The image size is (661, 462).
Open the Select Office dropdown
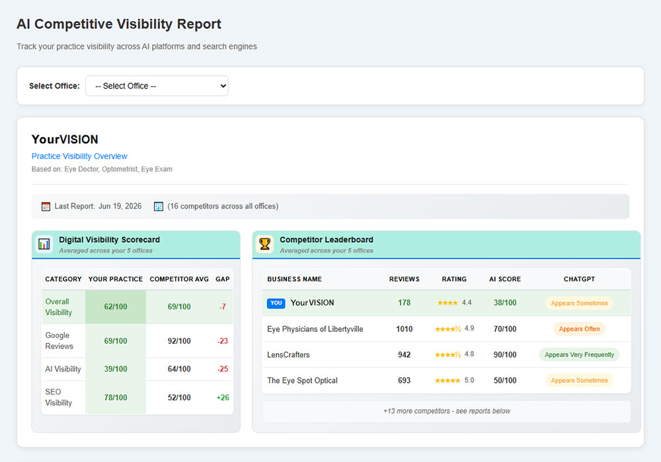click(x=157, y=86)
